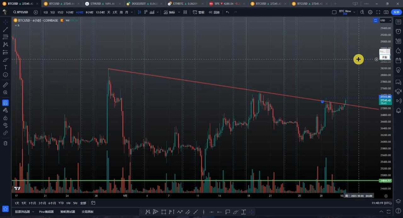Switch to the DOGEUSDT tab

[x=145, y=4]
